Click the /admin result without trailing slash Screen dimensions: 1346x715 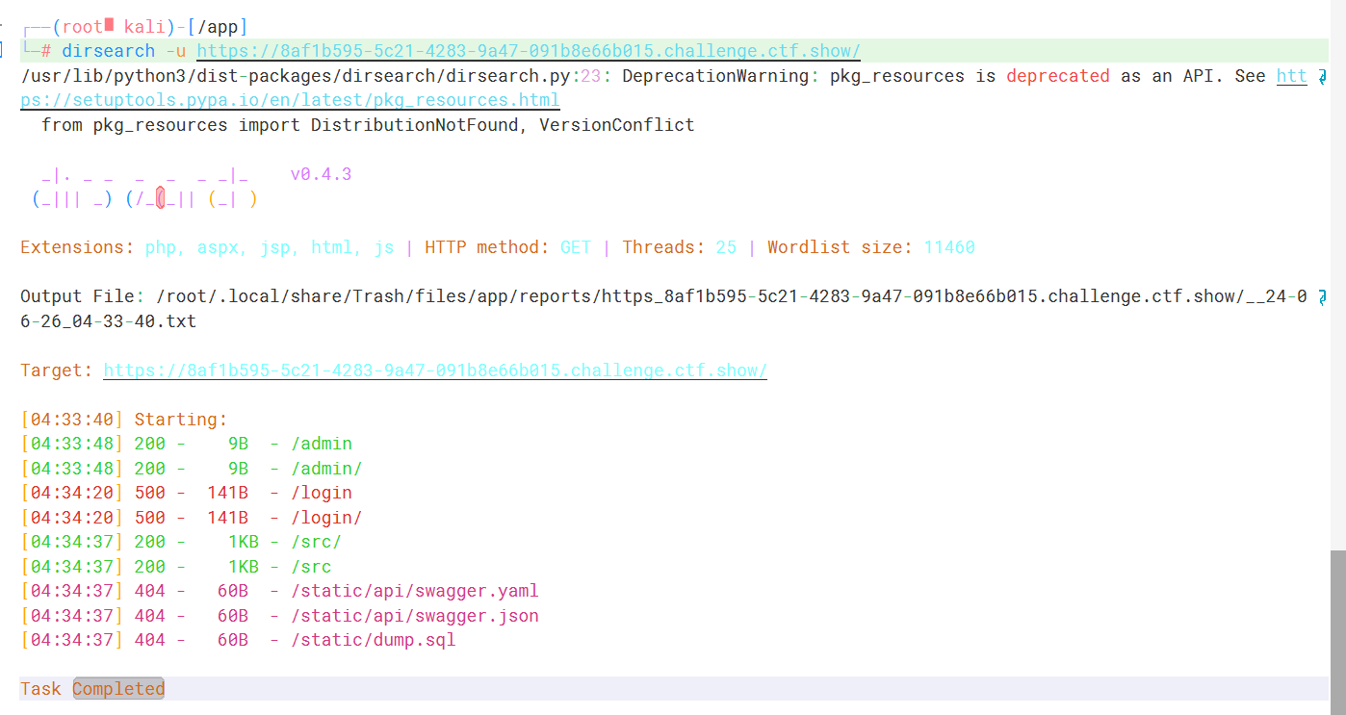coord(322,444)
